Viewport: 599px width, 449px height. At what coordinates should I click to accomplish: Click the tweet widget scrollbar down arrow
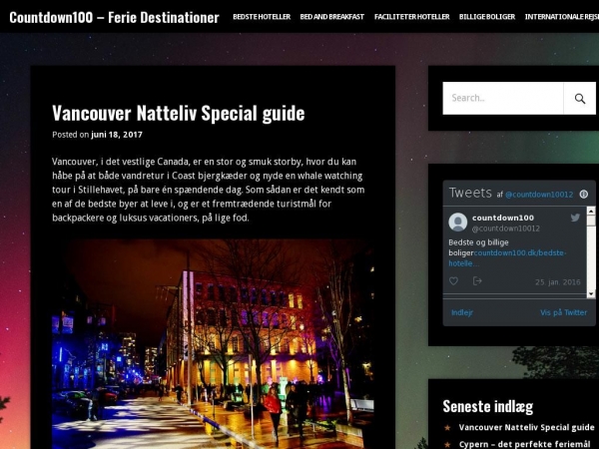click(x=591, y=293)
